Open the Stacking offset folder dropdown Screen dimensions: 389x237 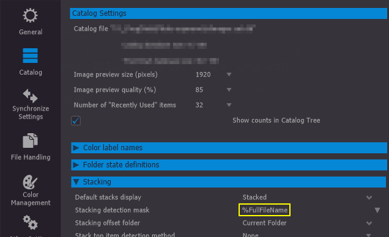[x=369, y=223]
